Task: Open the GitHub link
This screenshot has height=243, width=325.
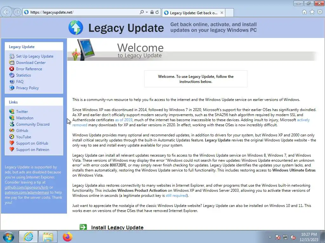Action: tap(22, 131)
